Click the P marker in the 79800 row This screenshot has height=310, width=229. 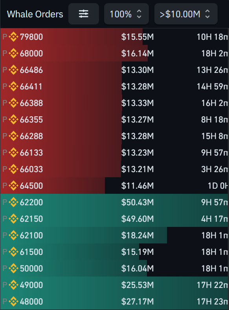pos(5,37)
